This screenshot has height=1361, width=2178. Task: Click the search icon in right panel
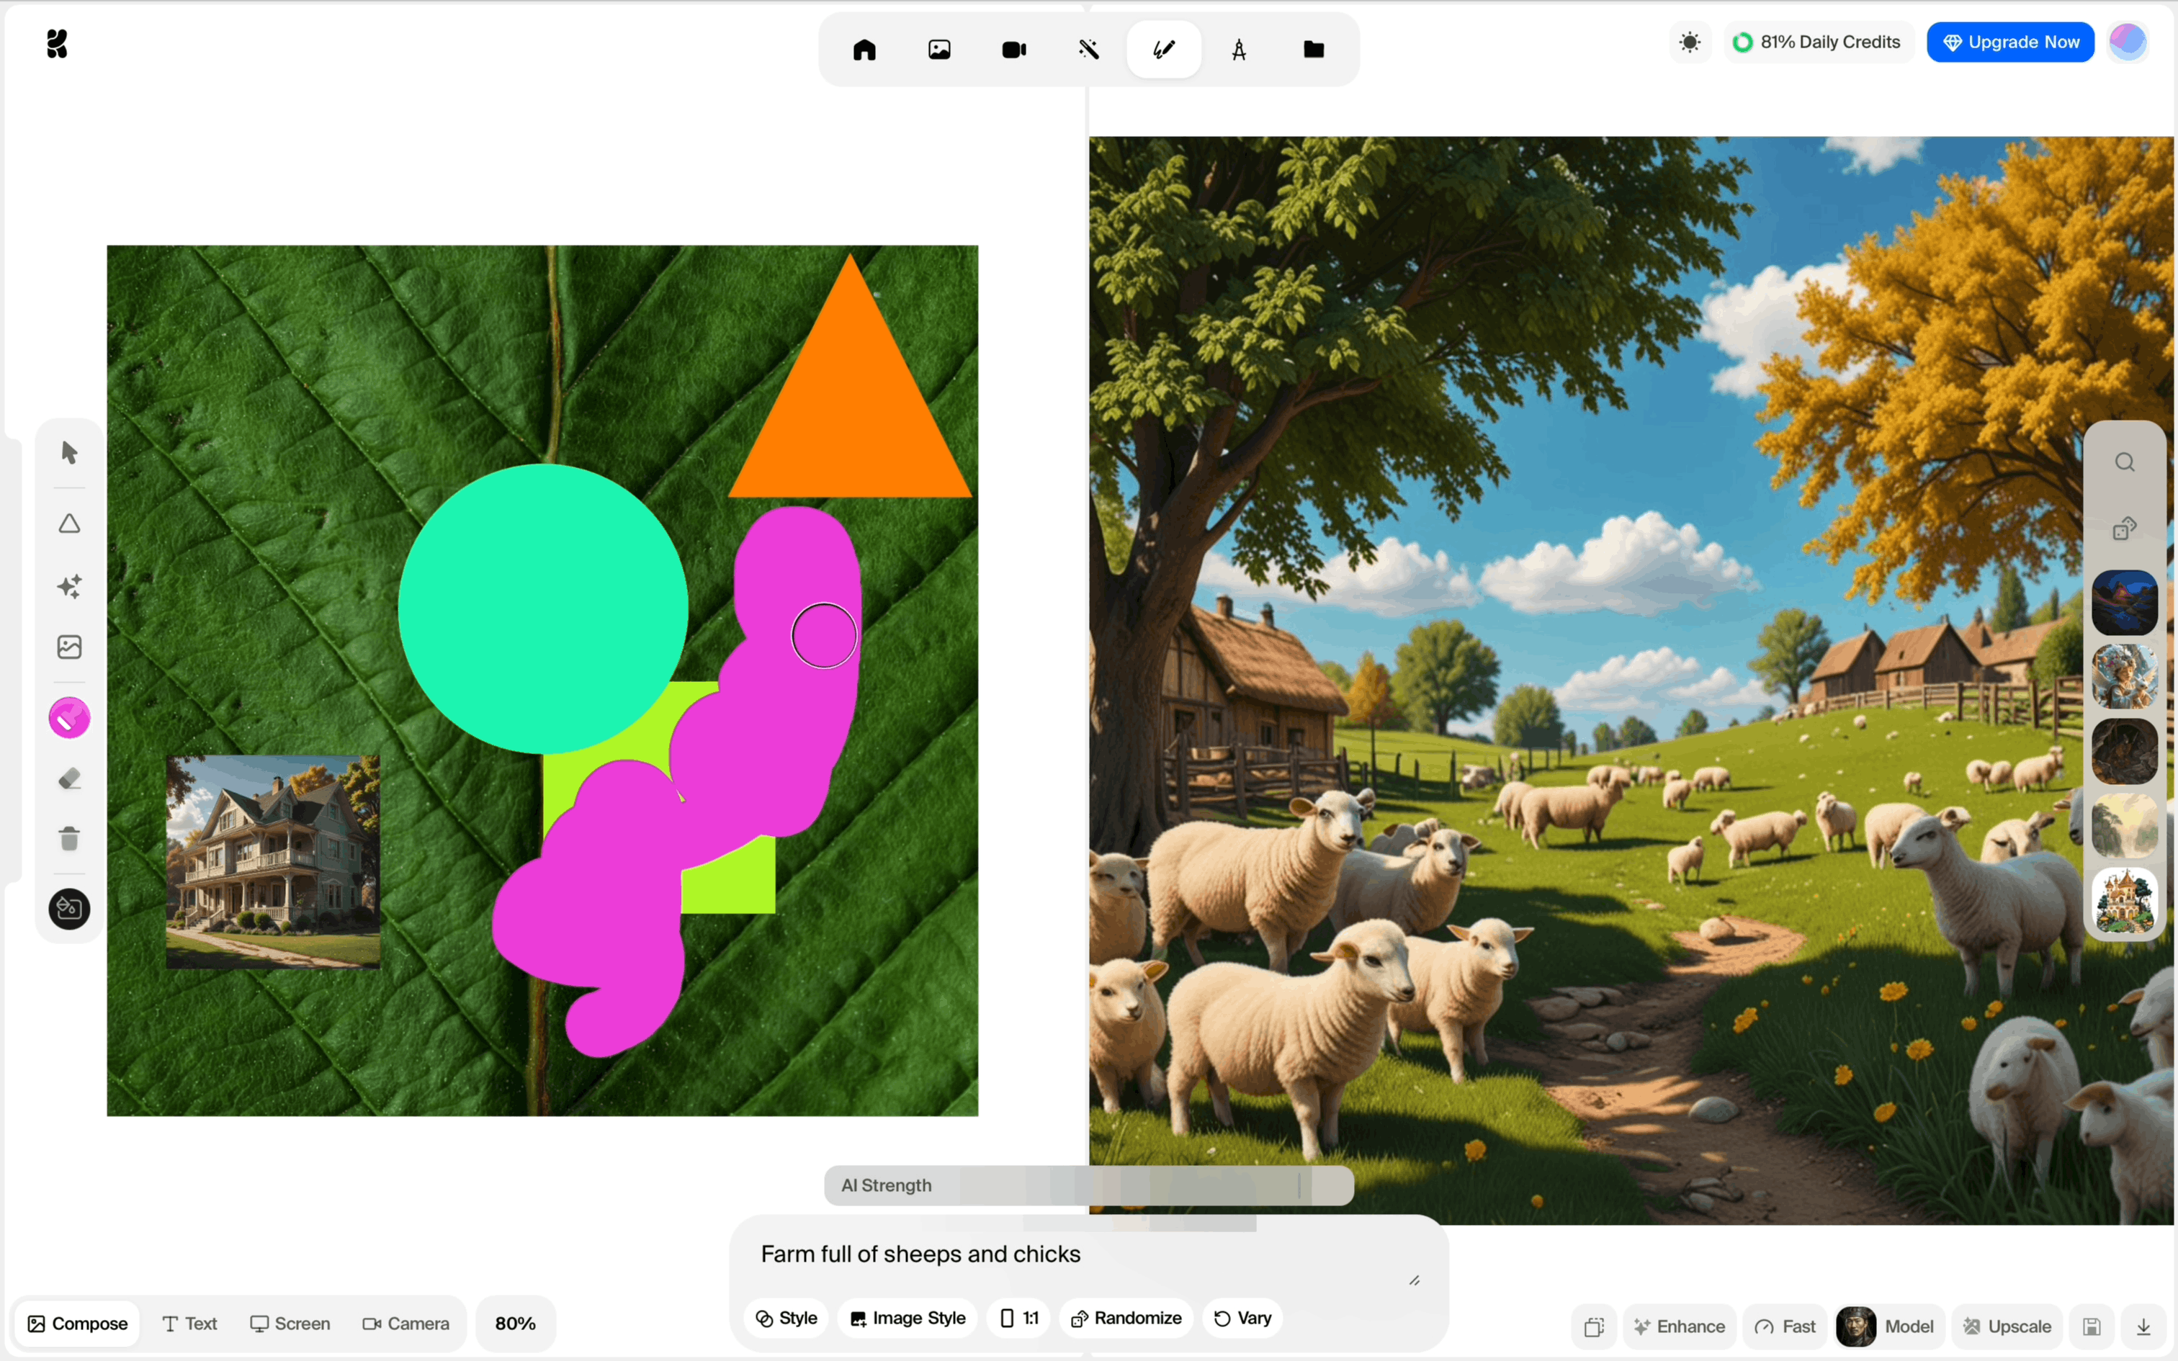point(2124,462)
